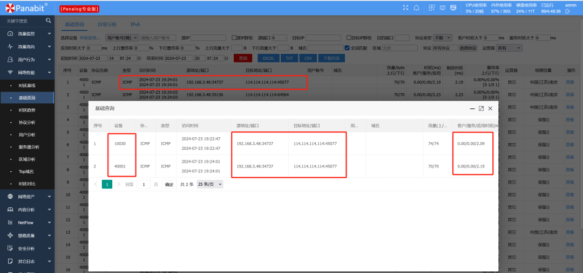
Task: Click the 用户行为 user icon in sidebar
Action: [10, 60]
